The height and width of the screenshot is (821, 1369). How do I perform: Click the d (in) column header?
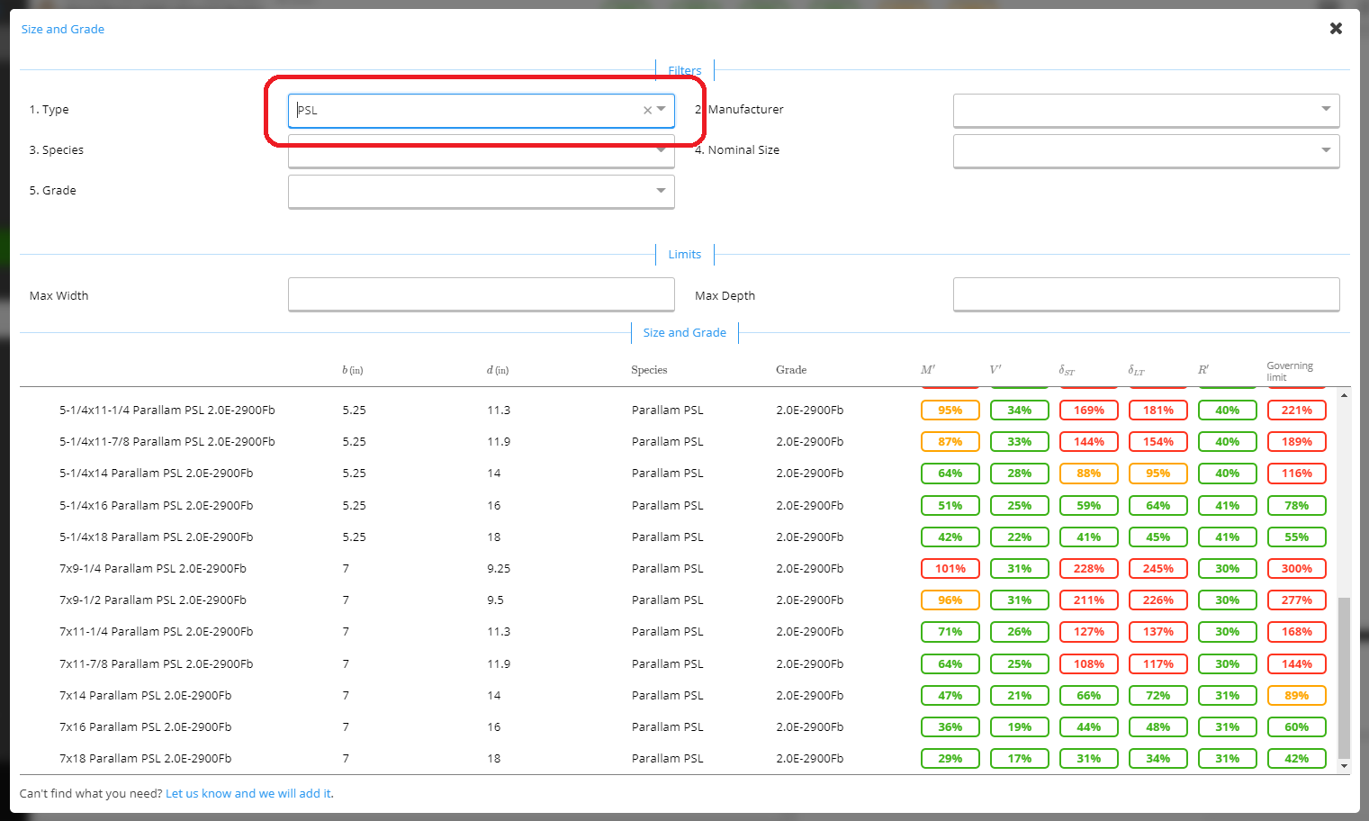[498, 370]
